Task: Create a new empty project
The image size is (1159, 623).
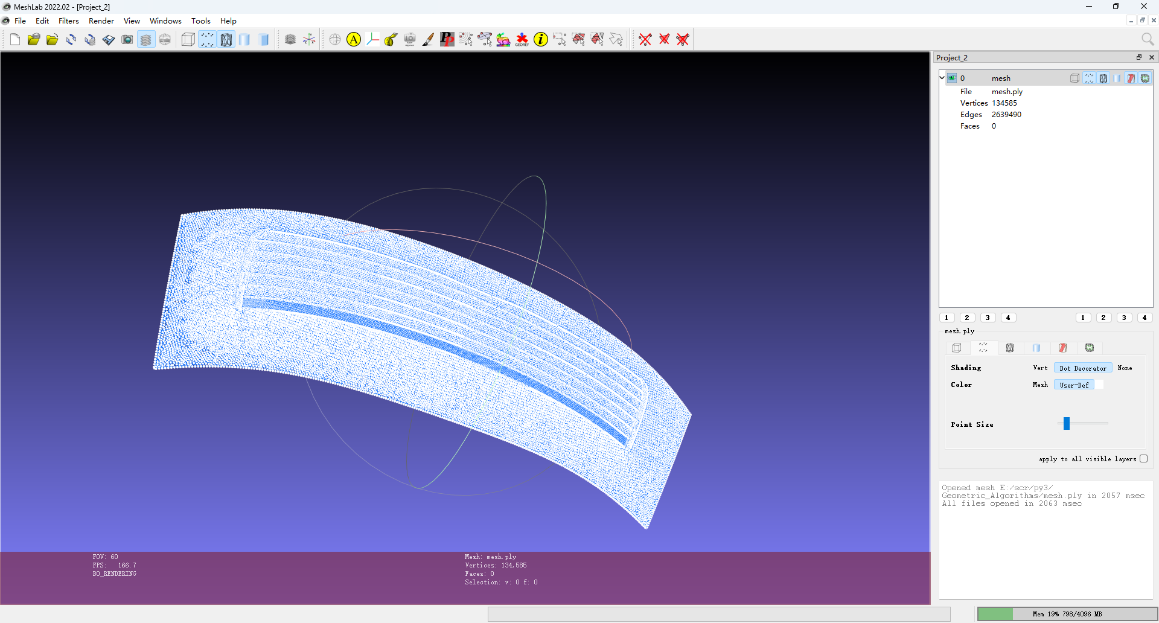Action: (15, 40)
